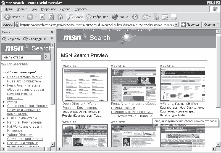Screen dimensions: 221x153
Task: Click the Print icon in toolbar
Action: pyautogui.click(x=156, y=17)
